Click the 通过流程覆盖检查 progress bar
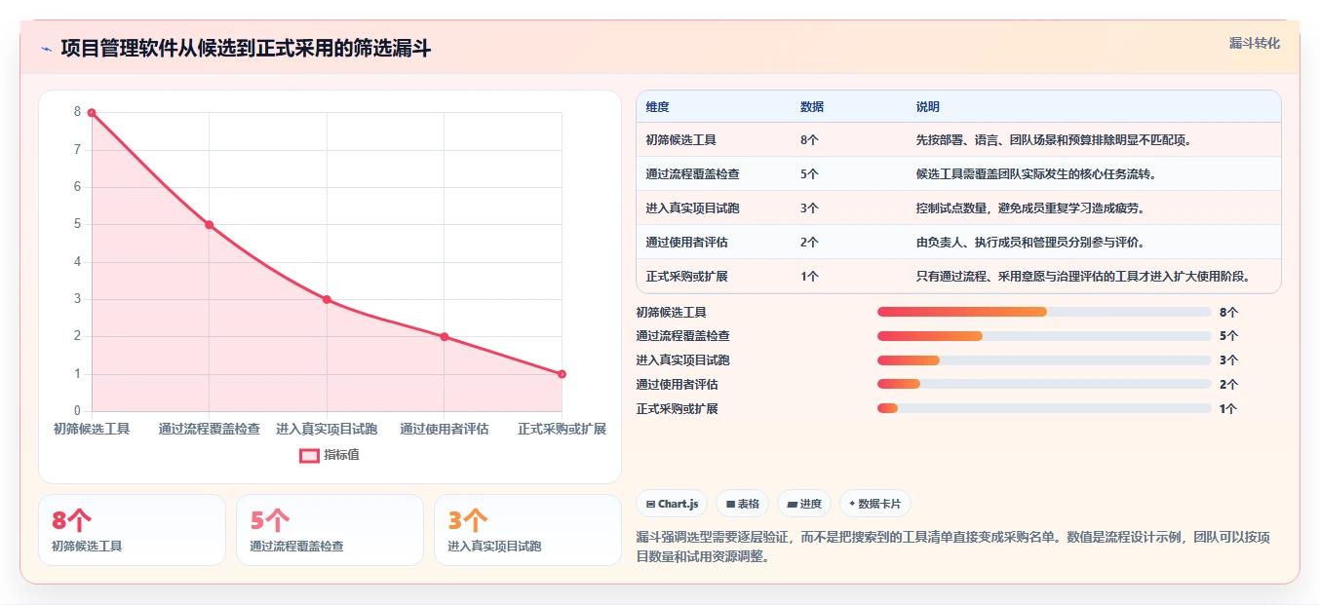 pyautogui.click(x=1044, y=336)
